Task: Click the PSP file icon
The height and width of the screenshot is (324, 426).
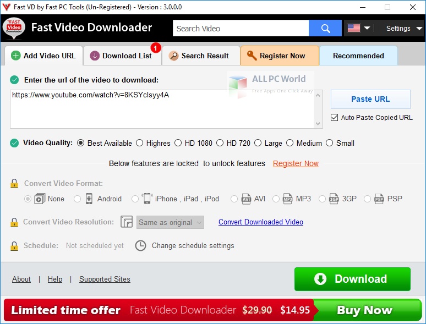Action: [x=379, y=199]
